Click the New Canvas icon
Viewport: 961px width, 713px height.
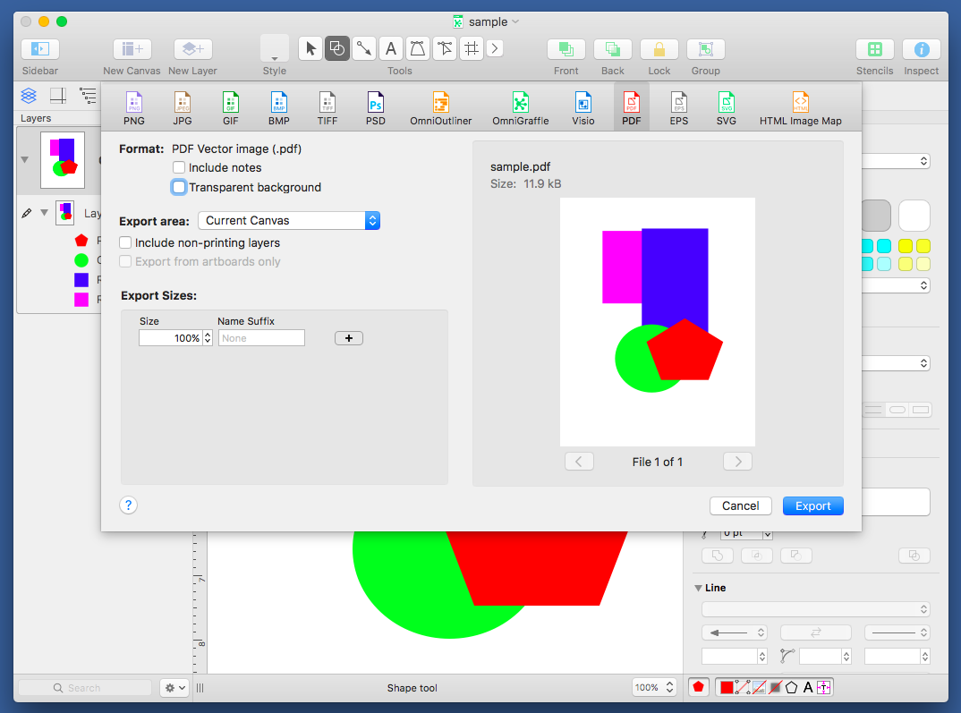pyautogui.click(x=132, y=49)
